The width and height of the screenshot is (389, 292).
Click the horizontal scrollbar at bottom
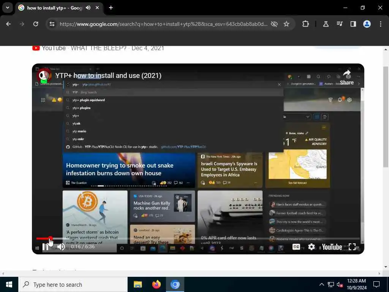191,273
